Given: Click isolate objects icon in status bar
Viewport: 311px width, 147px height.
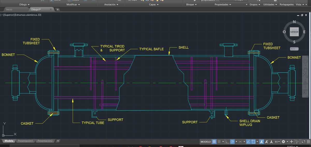Looking at the screenshot, I should coord(297,142).
